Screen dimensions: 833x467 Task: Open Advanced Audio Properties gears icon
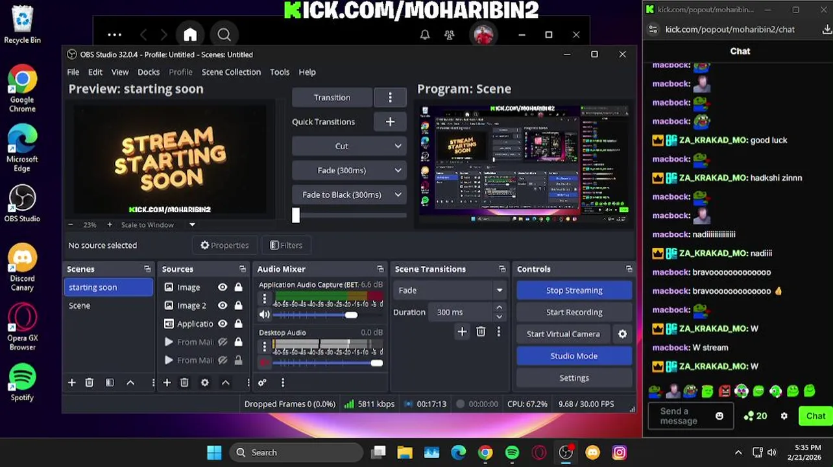pos(262,383)
